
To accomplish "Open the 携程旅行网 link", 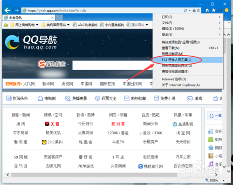I will (151, 166).
